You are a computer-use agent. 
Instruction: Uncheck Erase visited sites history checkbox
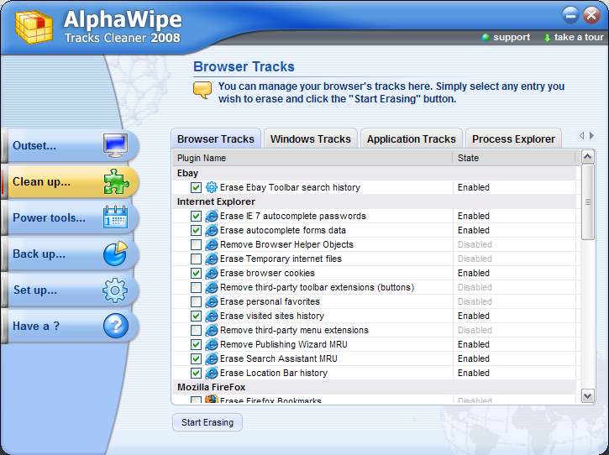[x=196, y=316]
